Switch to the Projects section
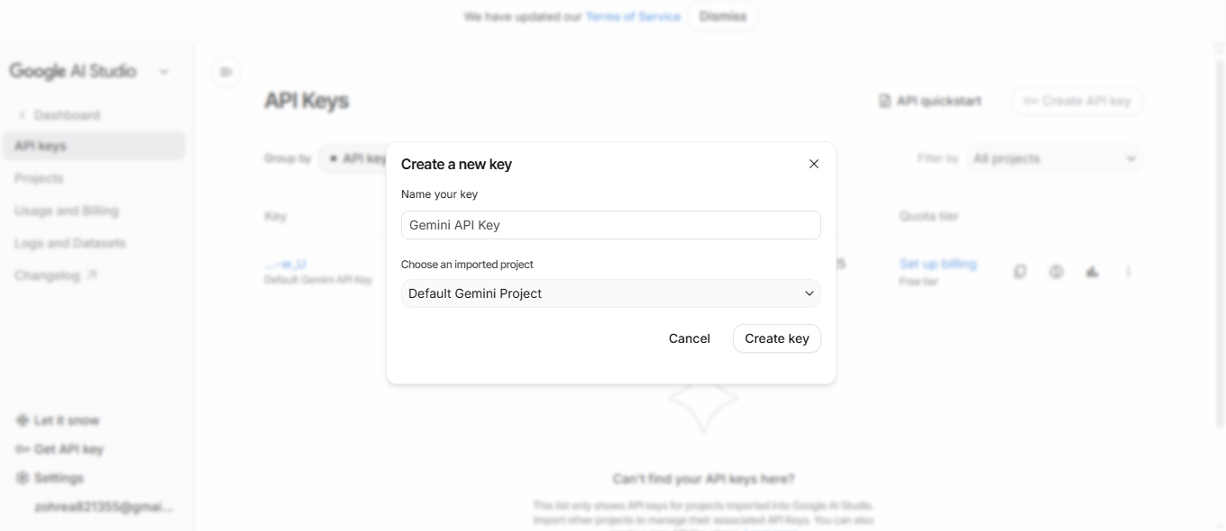This screenshot has height=531, width=1226. tap(40, 178)
